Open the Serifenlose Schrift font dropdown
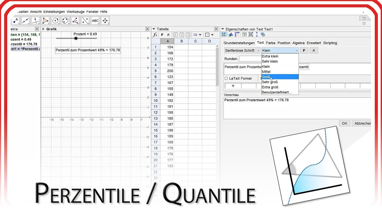This screenshot has height=214, width=382. [x=242, y=51]
